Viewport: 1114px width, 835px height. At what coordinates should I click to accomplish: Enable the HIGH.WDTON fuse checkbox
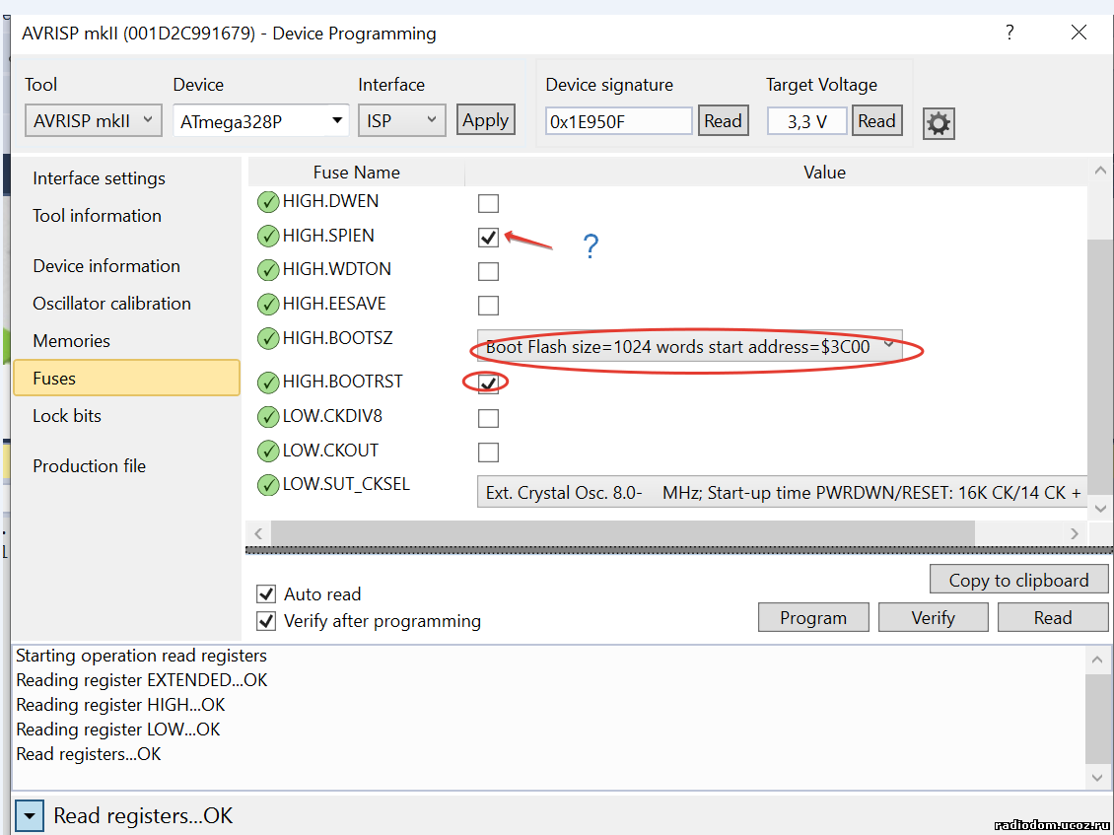[x=488, y=271]
